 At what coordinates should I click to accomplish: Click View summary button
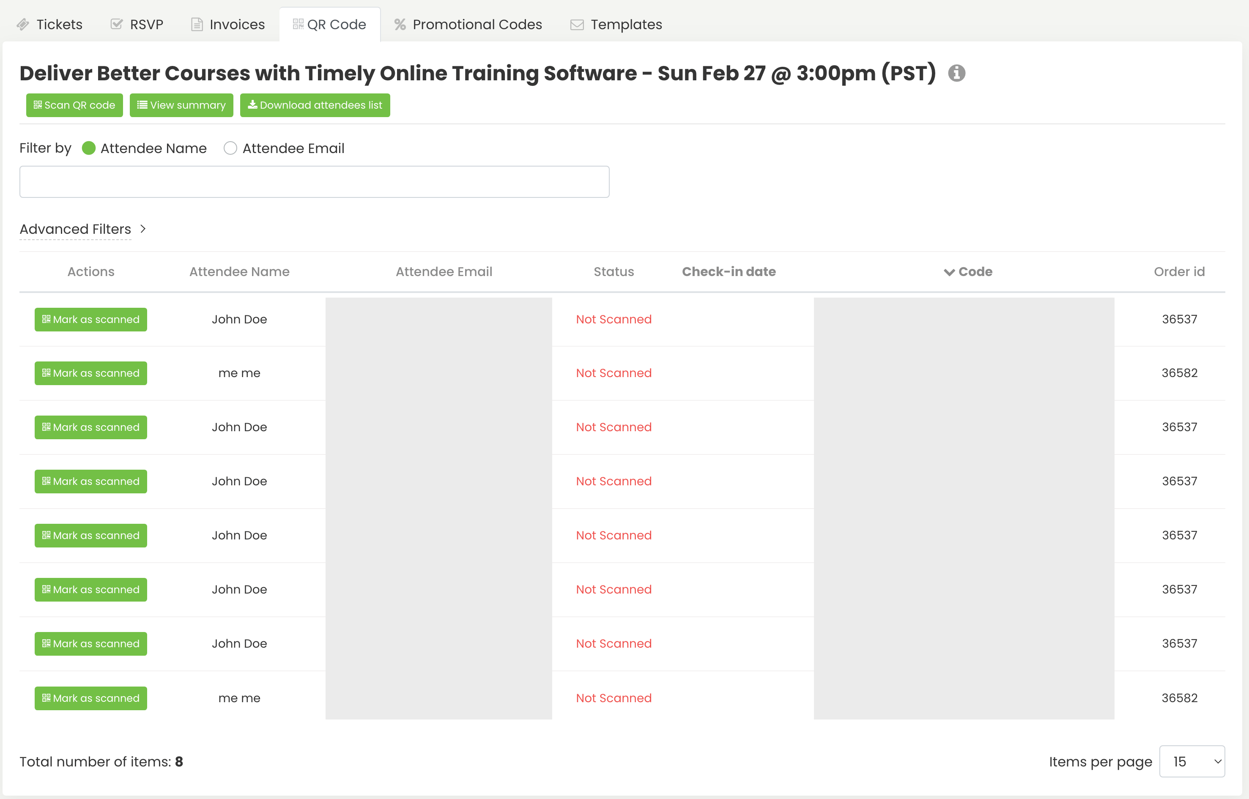(x=181, y=105)
